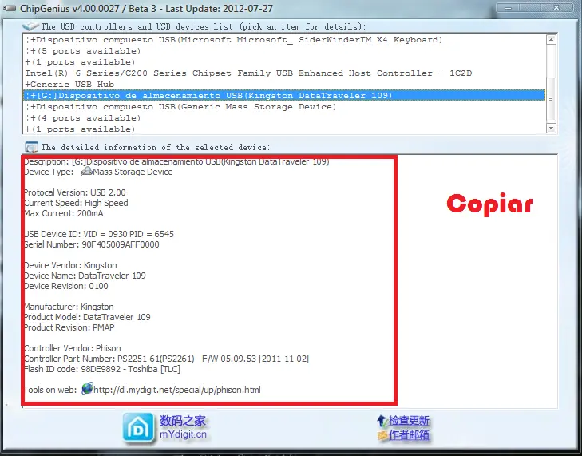Image resolution: width=582 pixels, height=456 pixels.
Task: Click the red Copiar label
Action: [x=489, y=204]
